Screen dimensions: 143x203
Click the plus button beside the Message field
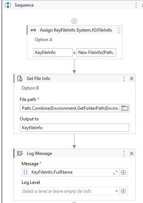pos(123,172)
